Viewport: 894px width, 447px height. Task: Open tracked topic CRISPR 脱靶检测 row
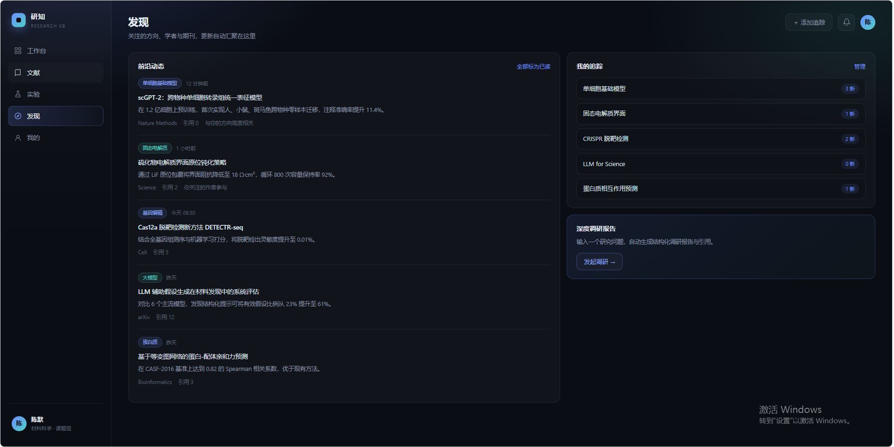click(721, 139)
